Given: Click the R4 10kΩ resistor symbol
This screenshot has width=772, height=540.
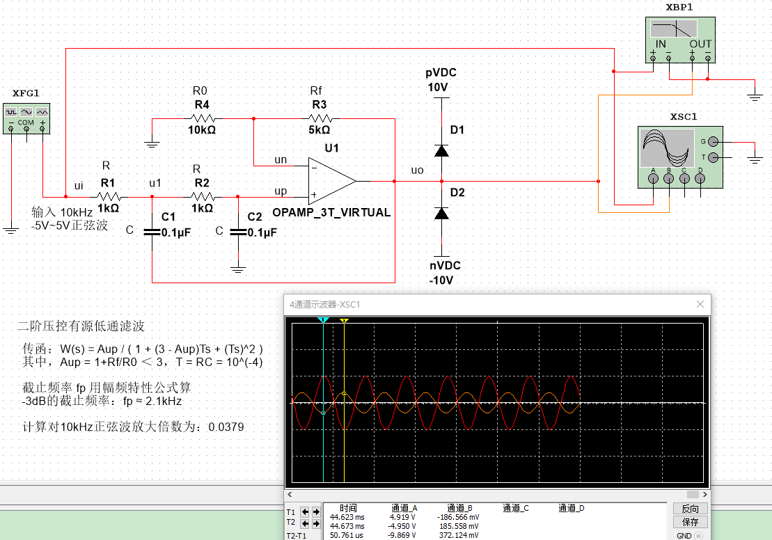Looking at the screenshot, I should coord(202,118).
